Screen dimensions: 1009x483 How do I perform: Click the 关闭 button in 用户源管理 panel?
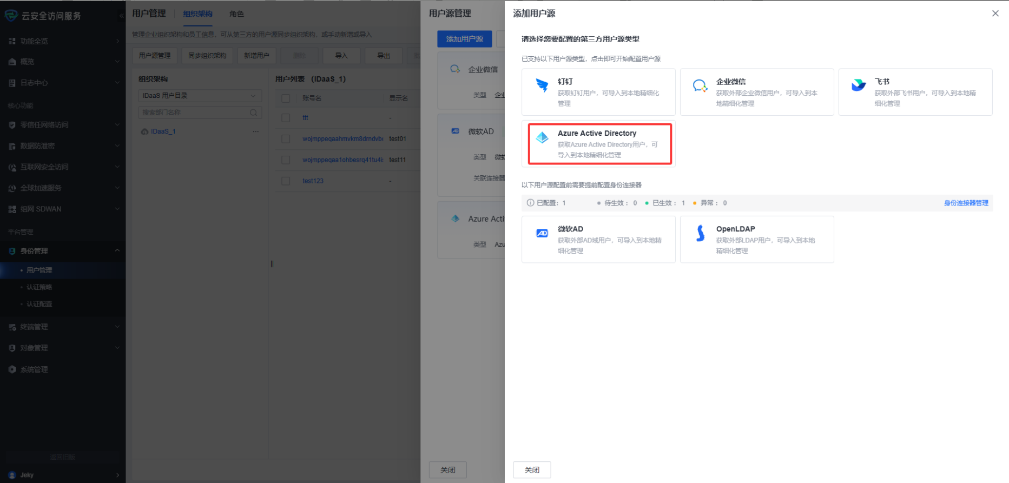click(x=448, y=470)
